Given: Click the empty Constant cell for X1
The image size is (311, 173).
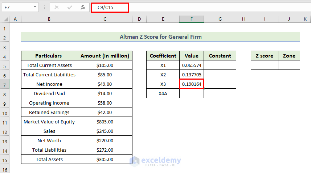Looking at the screenshot, I should tap(220, 65).
